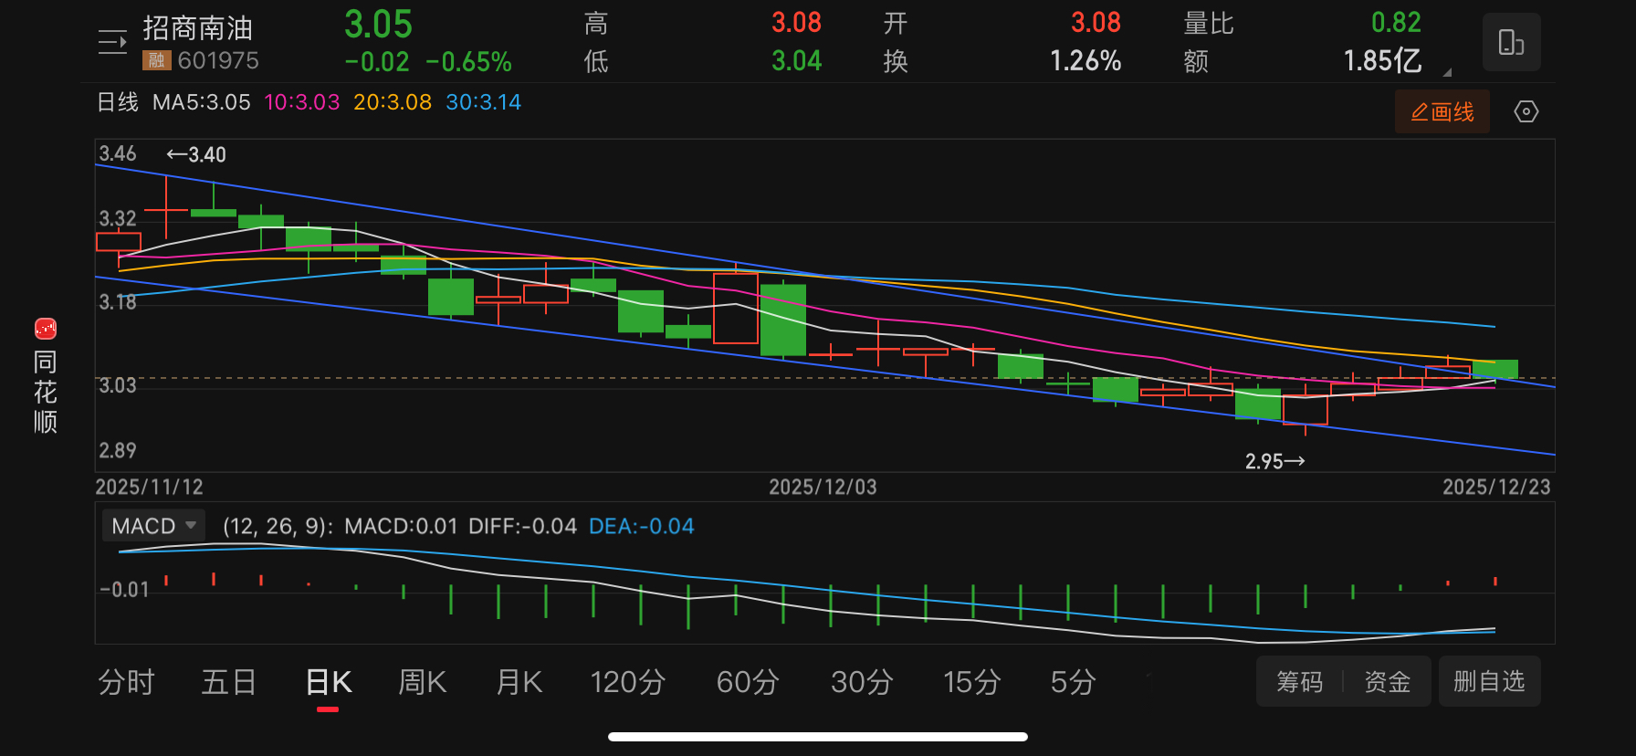Tap the 3.40 high price marker

point(196,154)
